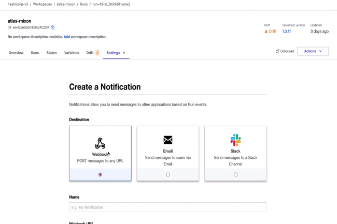Click the notification Name input field
This screenshot has width=337, height=224.
coord(168,207)
